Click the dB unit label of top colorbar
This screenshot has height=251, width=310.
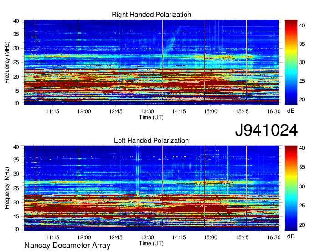(291, 111)
